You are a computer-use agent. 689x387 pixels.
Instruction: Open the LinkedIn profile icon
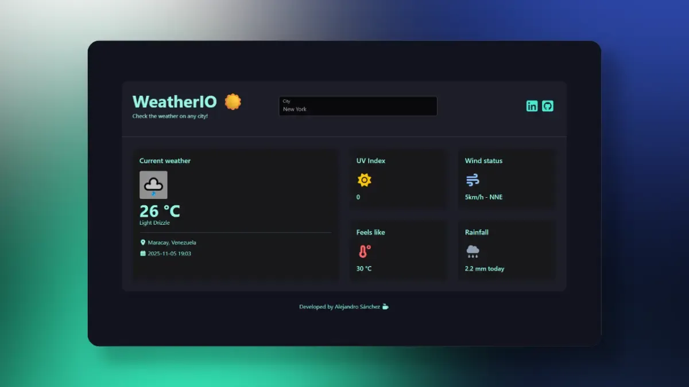point(532,105)
